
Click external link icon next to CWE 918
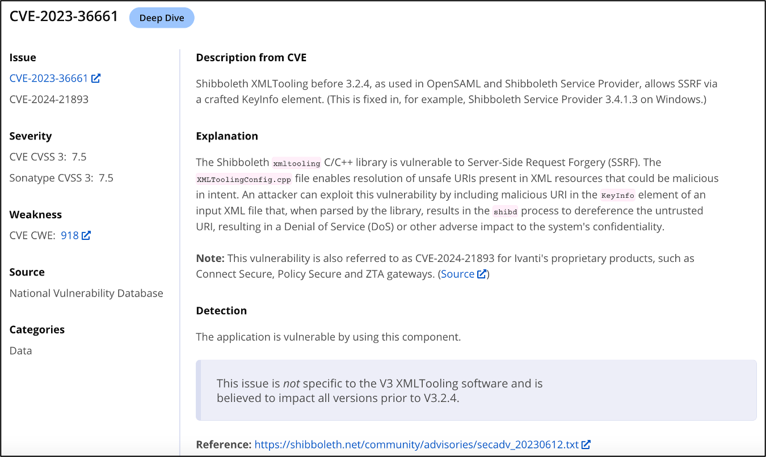pos(86,235)
